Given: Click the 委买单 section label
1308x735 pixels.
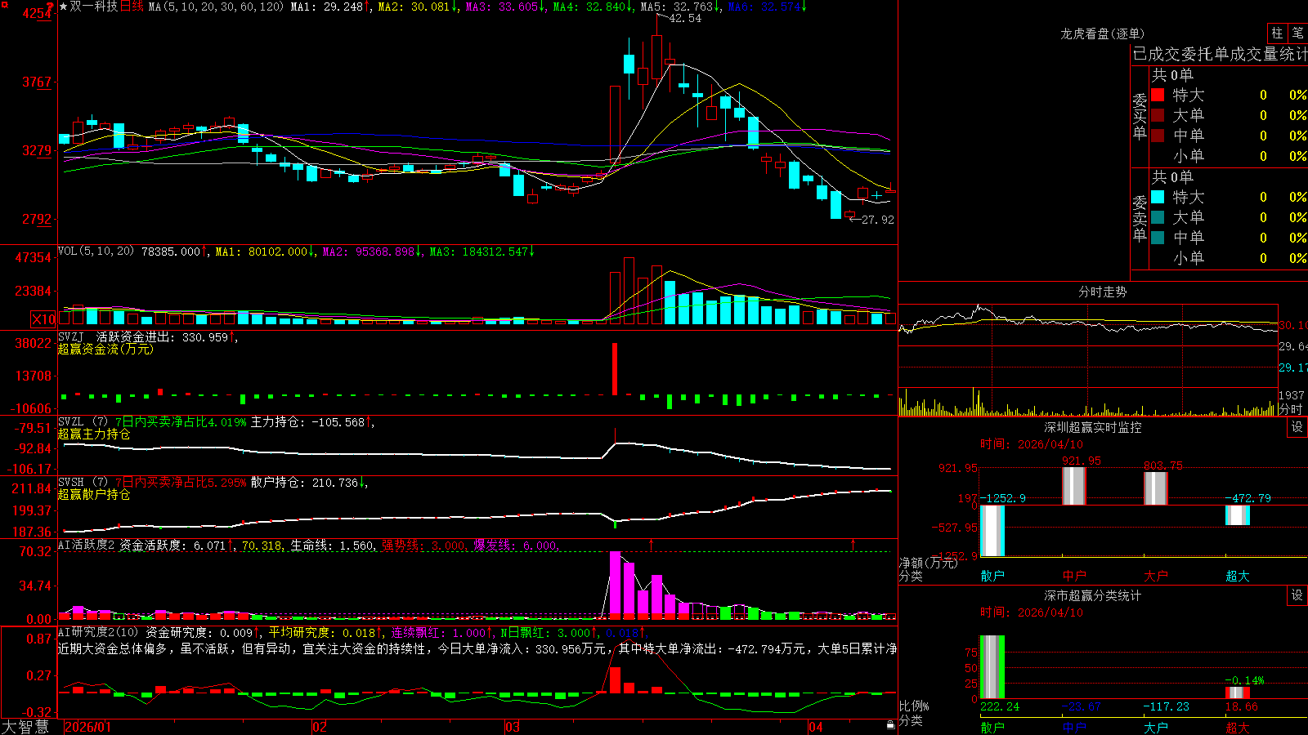Looking at the screenshot, I should [1140, 116].
